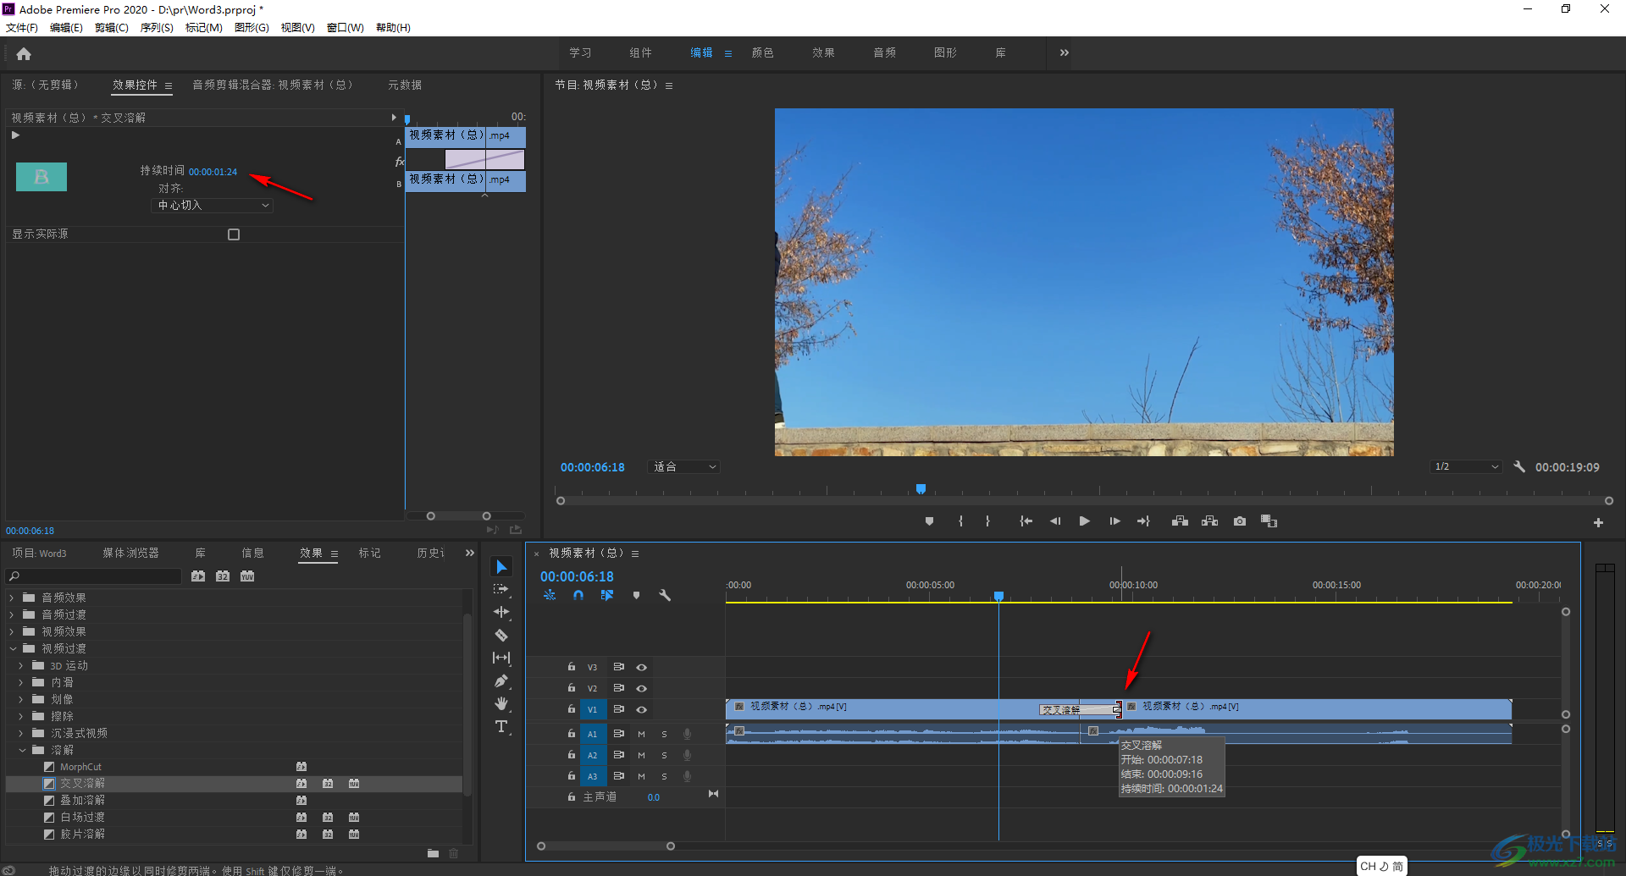Collapse the 溶解 folder

pos(22,750)
